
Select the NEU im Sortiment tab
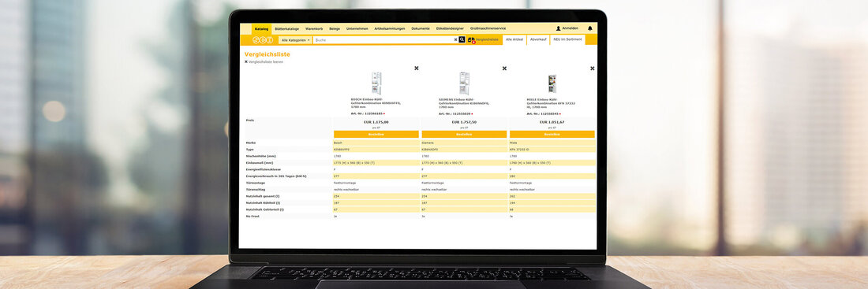567,40
